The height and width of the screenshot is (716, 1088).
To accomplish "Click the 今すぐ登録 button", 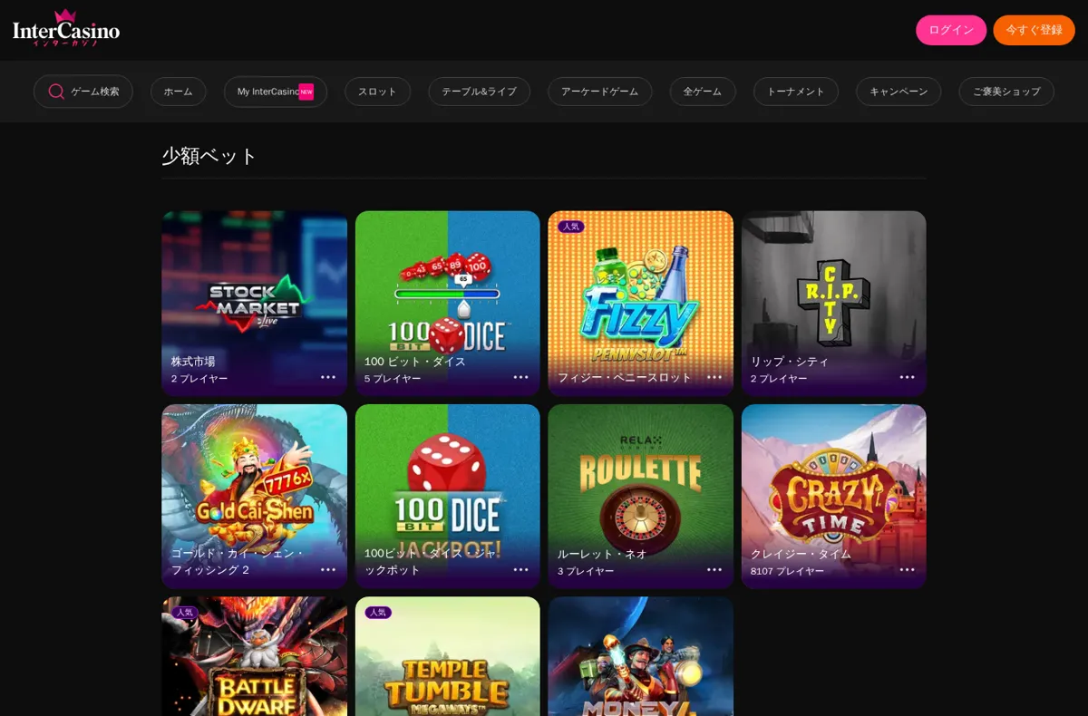I will pyautogui.click(x=1034, y=30).
